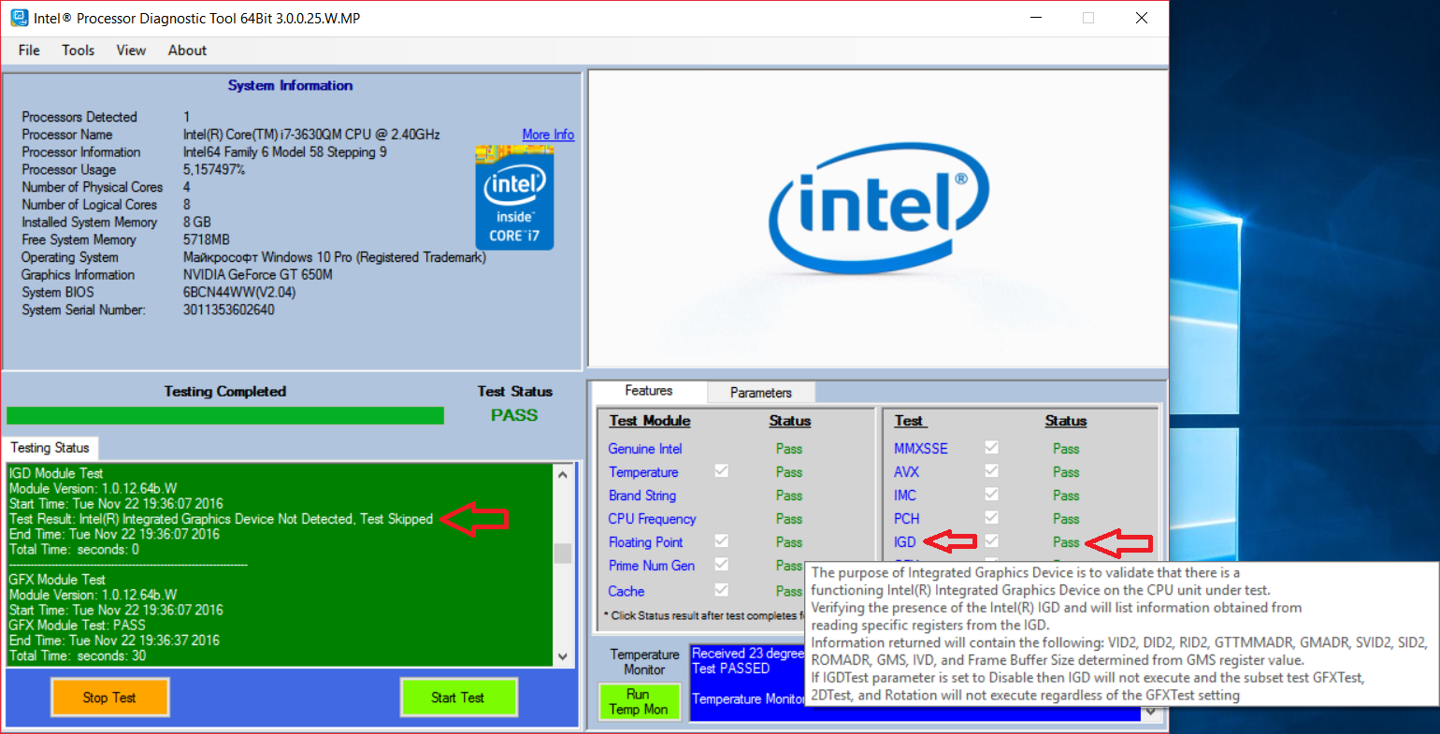1440x734 pixels.
Task: Click the Temperature test module name
Action: (643, 472)
